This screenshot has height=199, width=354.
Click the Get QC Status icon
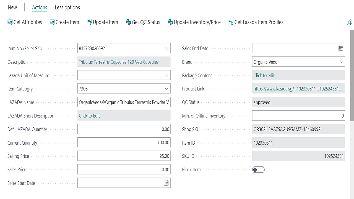(128, 22)
